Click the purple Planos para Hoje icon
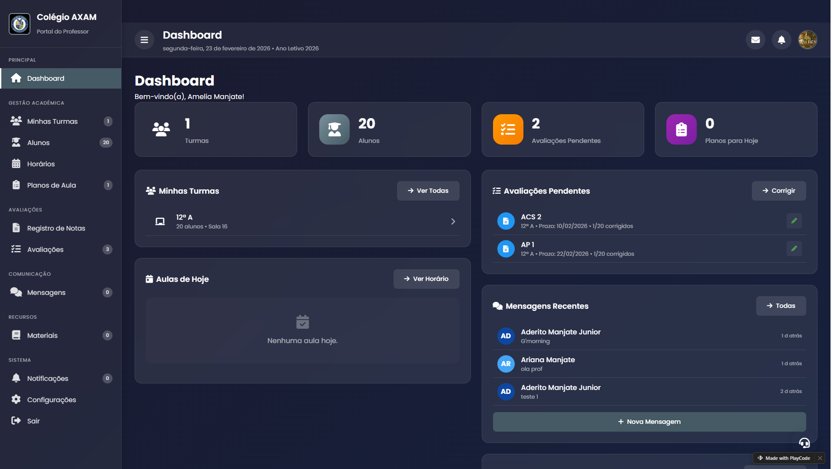The height and width of the screenshot is (469, 834). tap(681, 129)
